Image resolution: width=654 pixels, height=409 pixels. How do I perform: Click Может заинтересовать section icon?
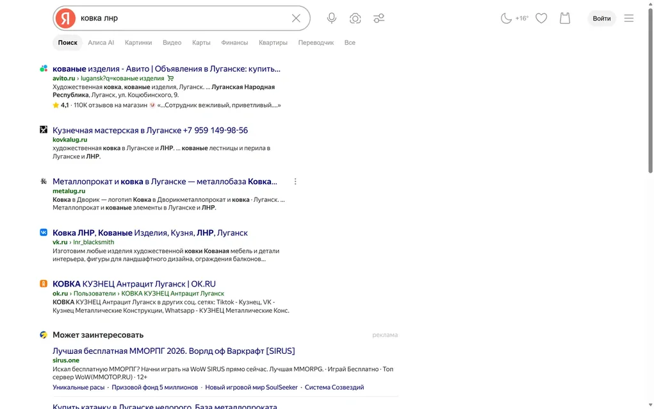coord(44,335)
